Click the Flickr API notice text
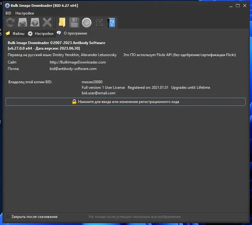 pos(180,55)
